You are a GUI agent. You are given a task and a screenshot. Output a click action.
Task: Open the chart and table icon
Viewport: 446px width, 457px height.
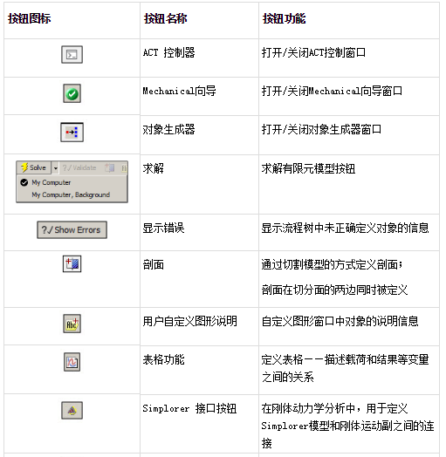point(72,362)
